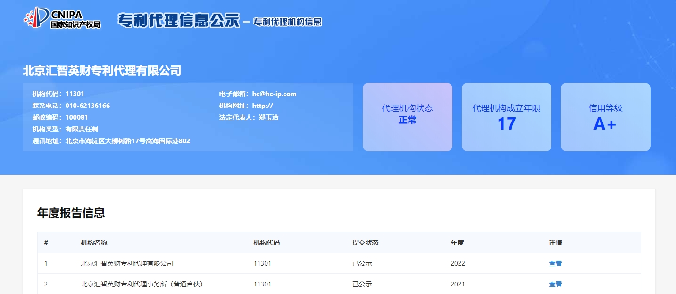
Task: Click the 年度报告信息 section heading
Action: tap(71, 213)
